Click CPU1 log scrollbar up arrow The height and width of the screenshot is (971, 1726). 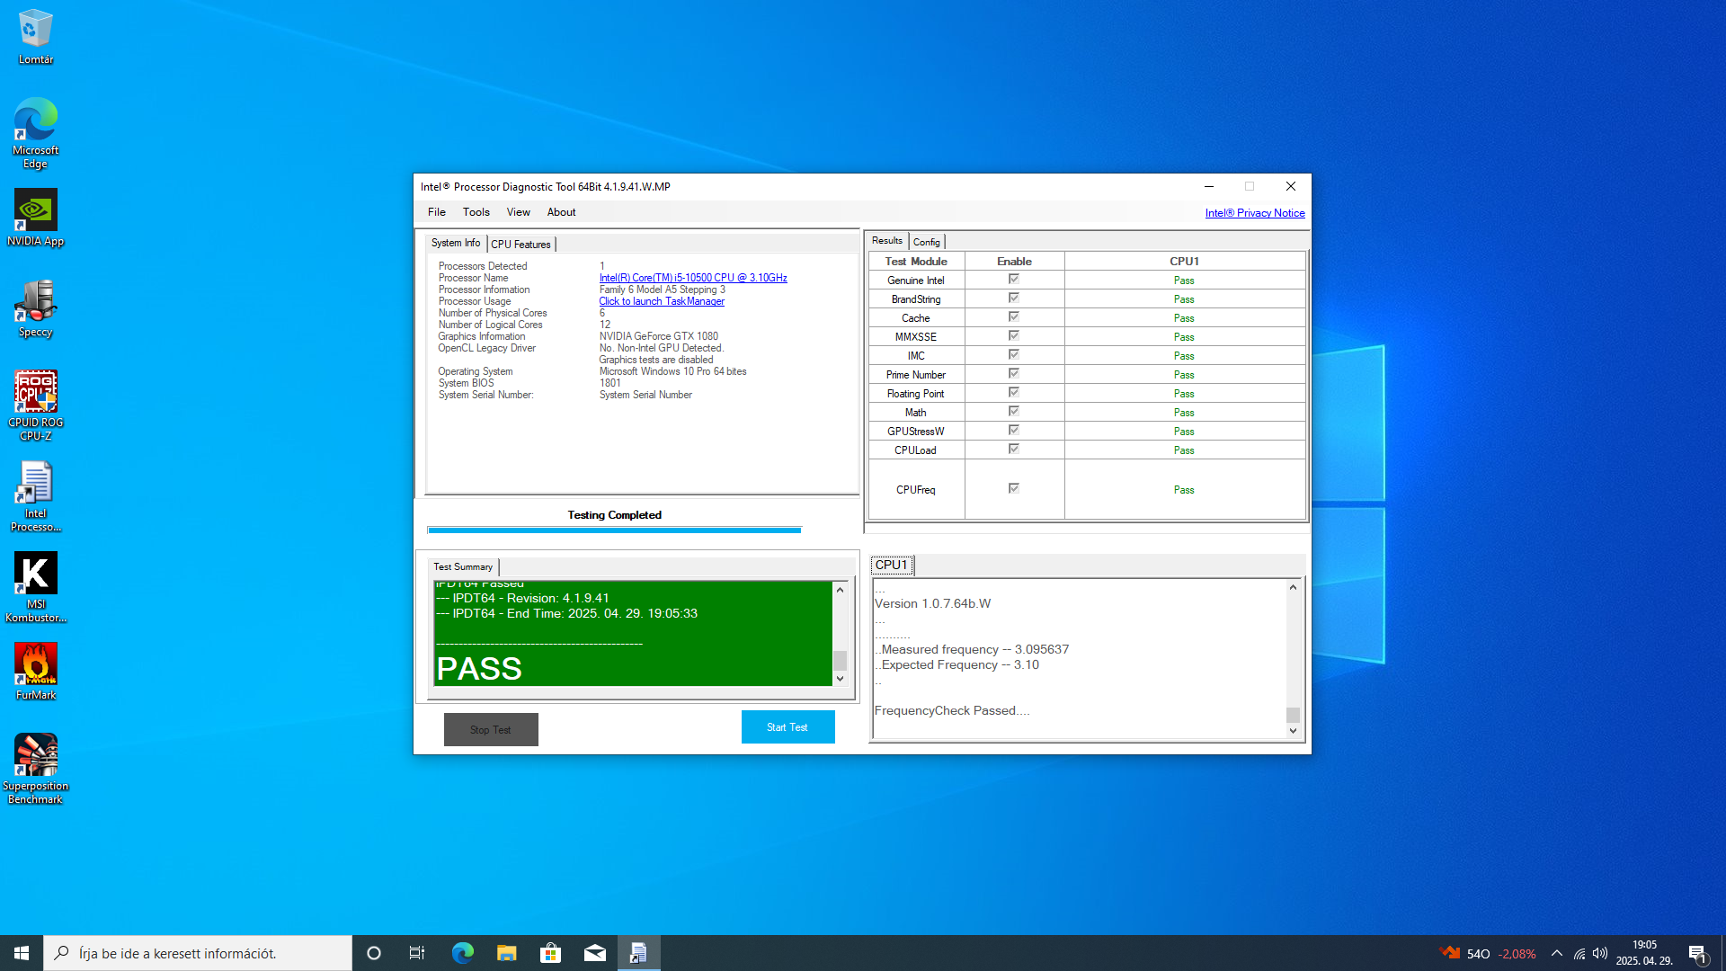tap(1294, 587)
